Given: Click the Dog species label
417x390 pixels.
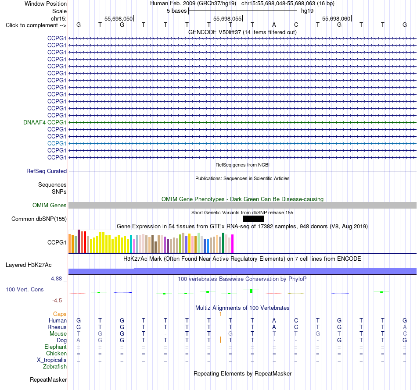Looking at the screenshot, I should [61, 340].
